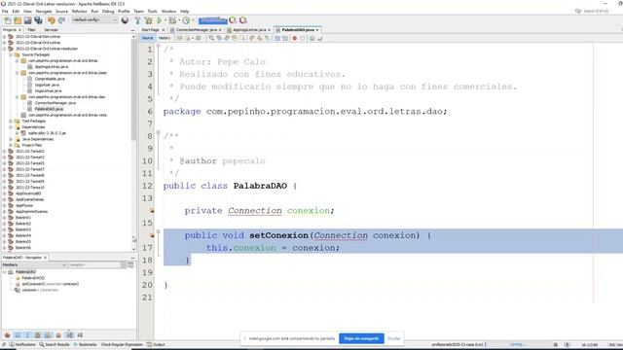Click the New Project toolbar icon

point(18,20)
